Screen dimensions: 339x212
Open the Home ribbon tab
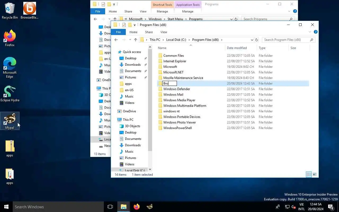133,32
